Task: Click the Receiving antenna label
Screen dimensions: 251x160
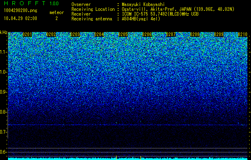Action: pos(92,19)
